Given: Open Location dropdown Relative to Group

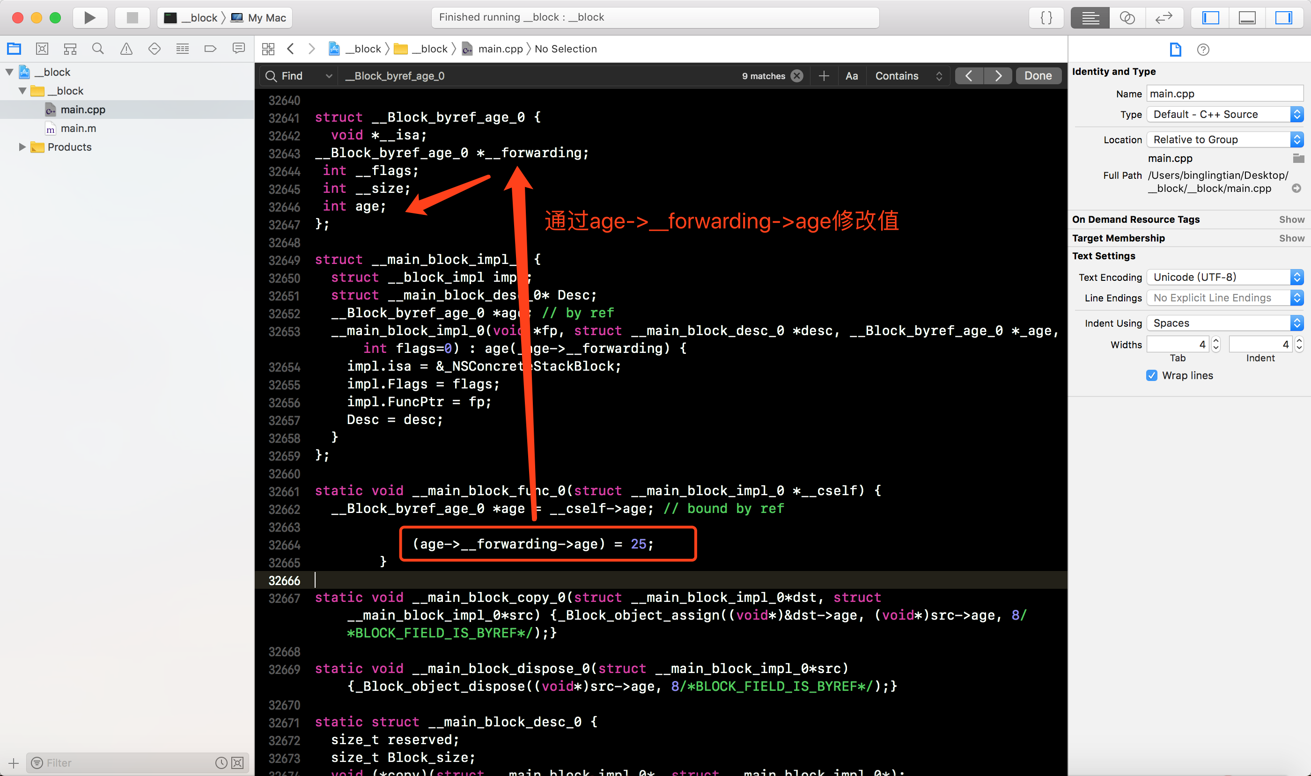Looking at the screenshot, I should click(x=1225, y=139).
